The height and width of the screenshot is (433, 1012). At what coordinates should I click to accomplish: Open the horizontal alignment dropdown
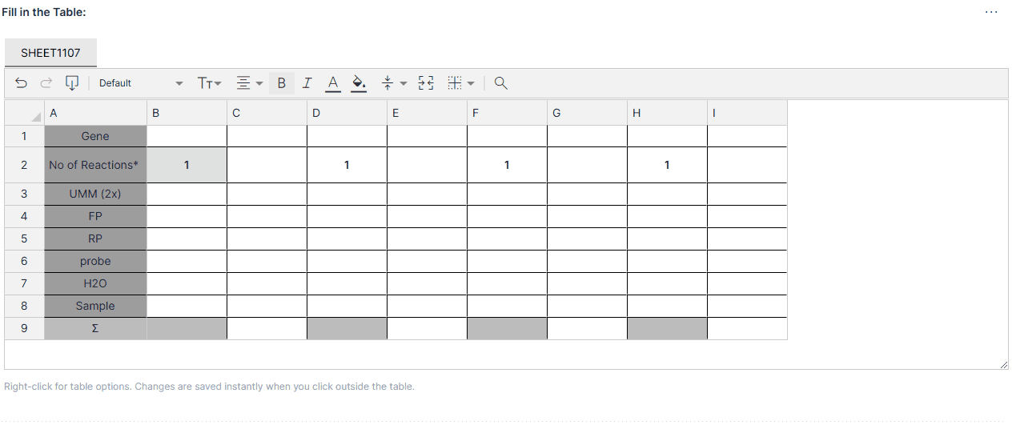click(250, 83)
